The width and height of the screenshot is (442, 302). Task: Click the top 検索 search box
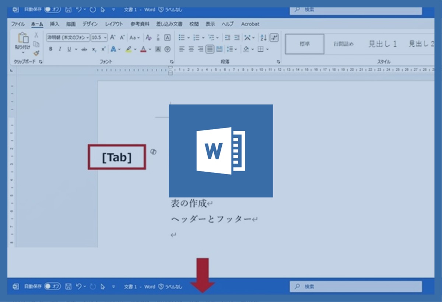356,10
